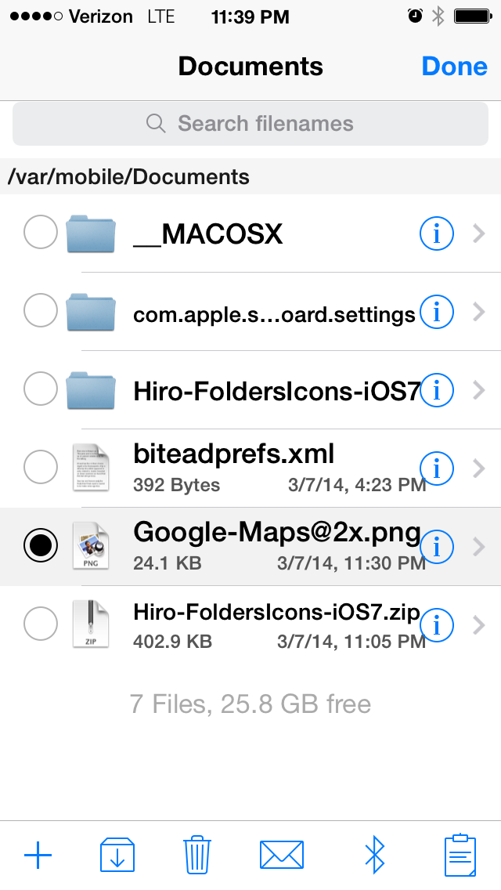Select the __MACOSX folder radio circle
This screenshot has width=501, height=890.
[x=40, y=233]
